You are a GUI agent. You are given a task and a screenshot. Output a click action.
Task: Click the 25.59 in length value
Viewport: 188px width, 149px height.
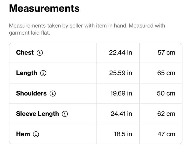[x=121, y=73]
